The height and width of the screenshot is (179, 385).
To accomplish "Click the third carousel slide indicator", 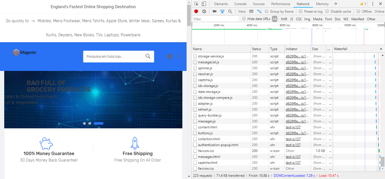I will (98, 123).
